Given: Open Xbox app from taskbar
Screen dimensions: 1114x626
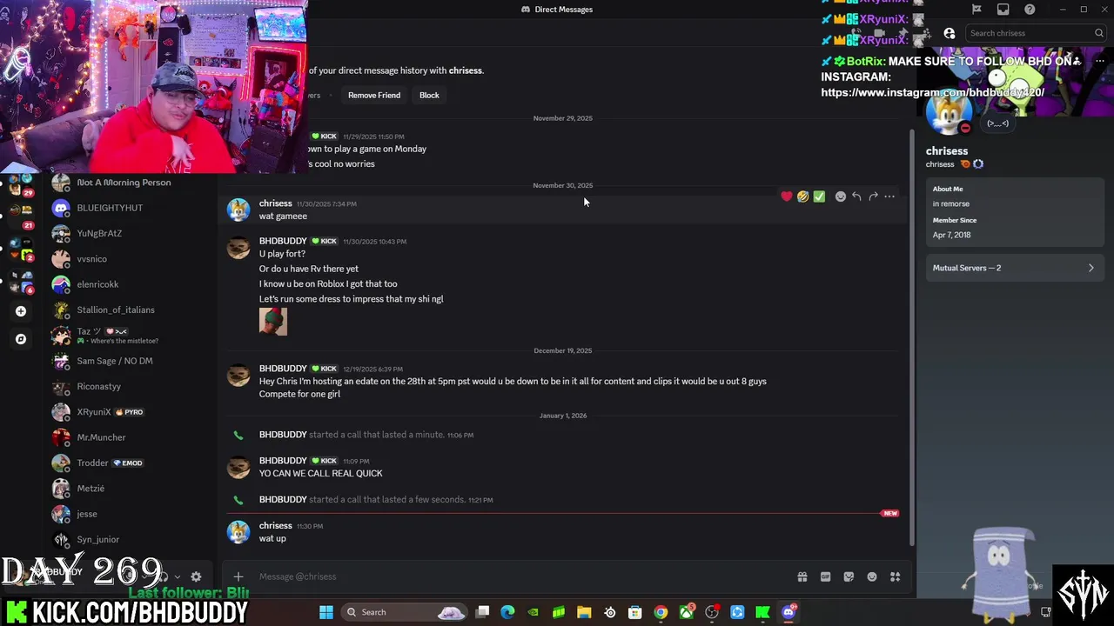Looking at the screenshot, I should point(687,612).
